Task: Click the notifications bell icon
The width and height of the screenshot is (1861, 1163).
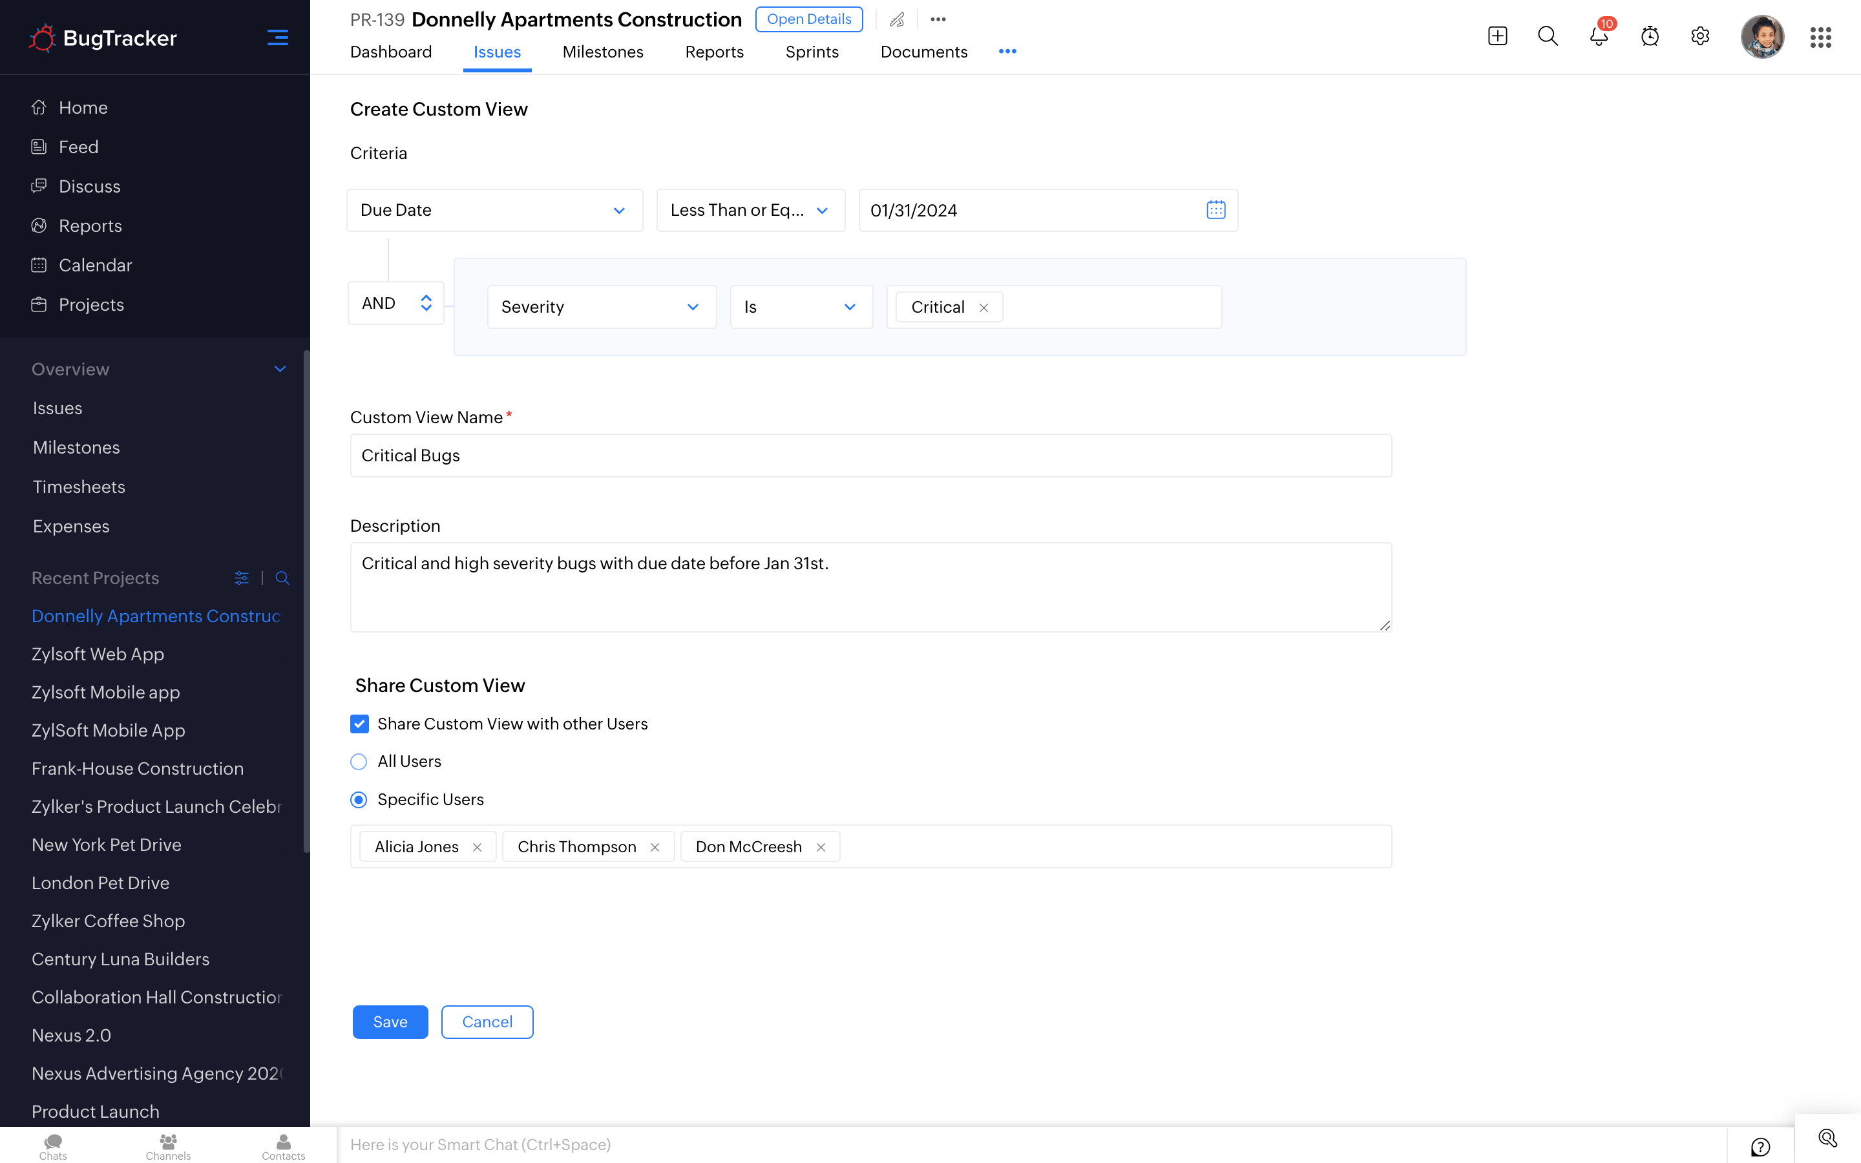Action: [x=1598, y=36]
